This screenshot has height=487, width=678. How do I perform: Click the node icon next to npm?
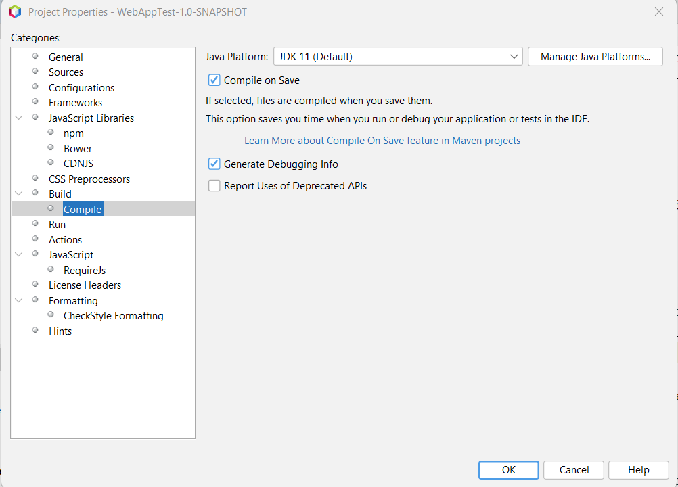51,133
